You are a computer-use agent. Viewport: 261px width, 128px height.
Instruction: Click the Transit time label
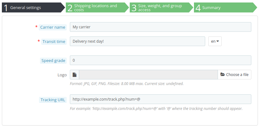click(x=54, y=41)
